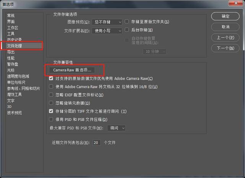Image resolution: width=245 pixels, height=178 pixels.
Task: Select 常规 in the preferences list
Action: click(11, 15)
